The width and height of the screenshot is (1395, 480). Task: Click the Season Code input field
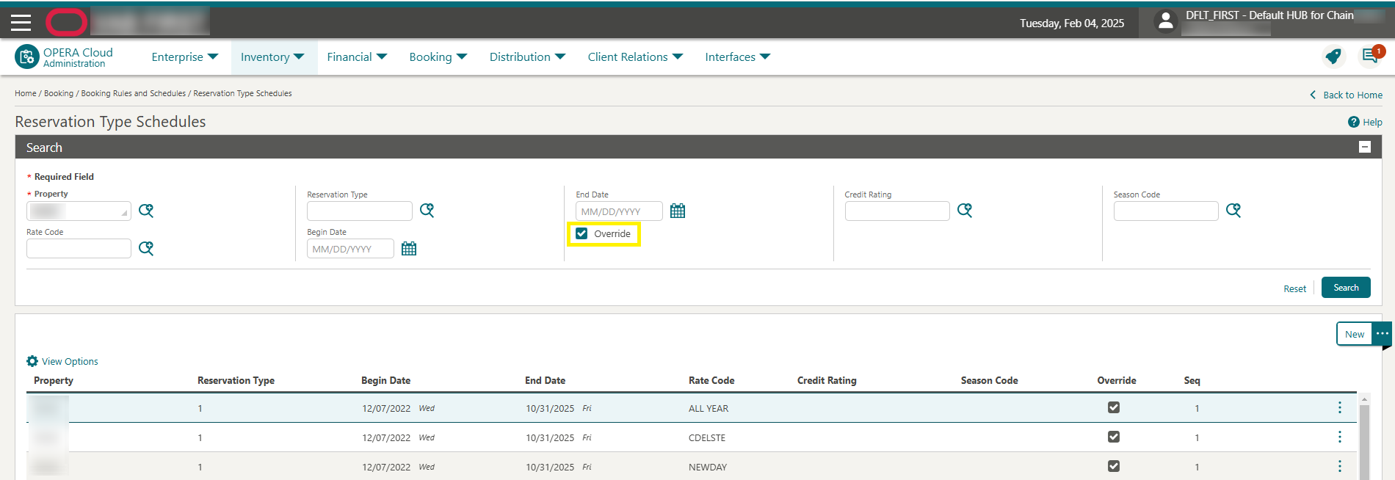(1166, 211)
